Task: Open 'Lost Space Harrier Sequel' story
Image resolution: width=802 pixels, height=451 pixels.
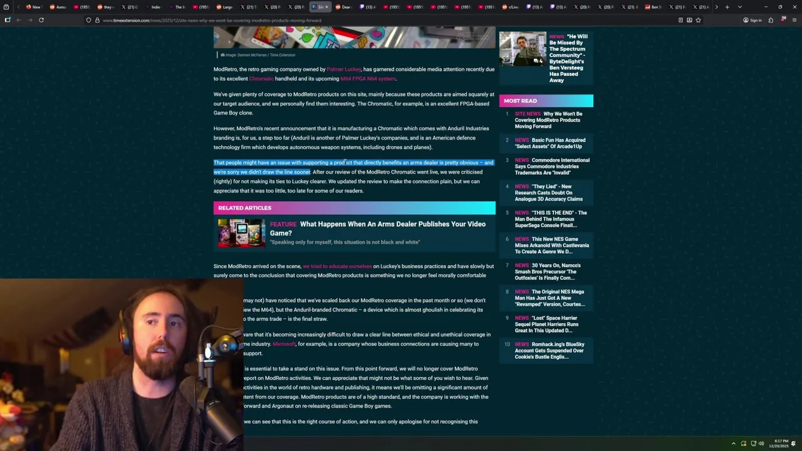Action: (547, 324)
